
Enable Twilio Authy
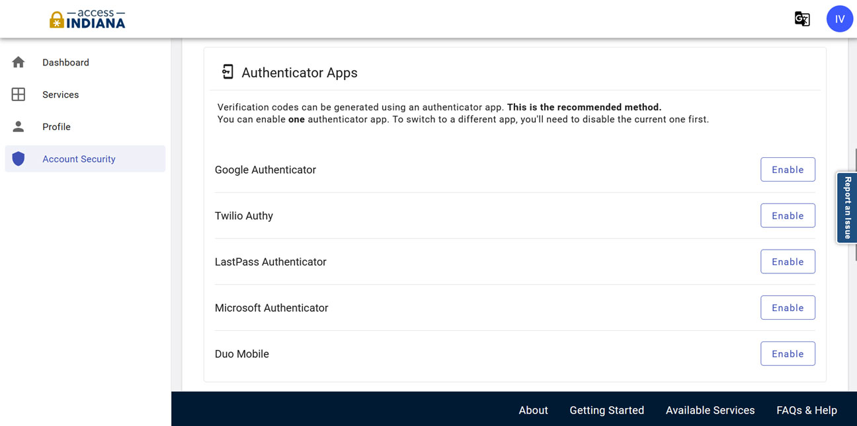[x=788, y=216]
